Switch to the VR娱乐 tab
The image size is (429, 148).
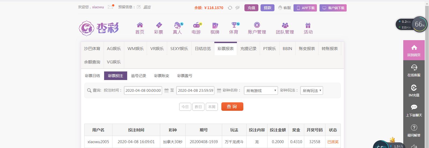157,48
